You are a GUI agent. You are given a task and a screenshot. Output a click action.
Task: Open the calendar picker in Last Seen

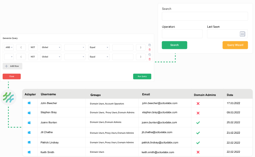[242, 34]
